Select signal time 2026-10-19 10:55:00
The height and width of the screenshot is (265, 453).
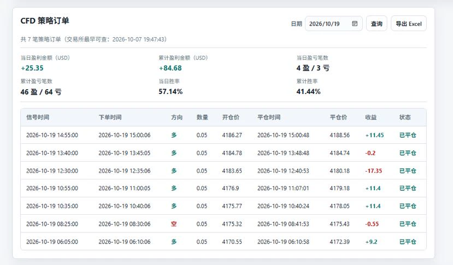tap(52, 189)
